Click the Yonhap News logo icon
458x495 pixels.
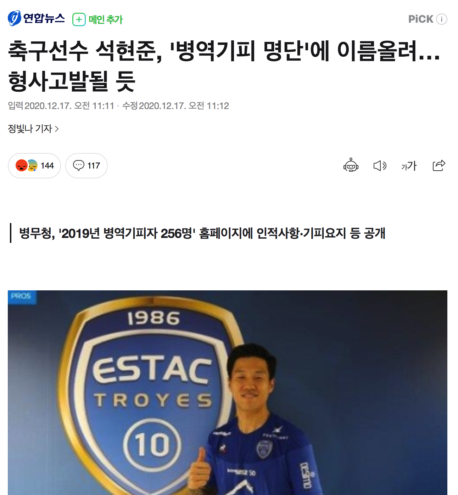[14, 18]
